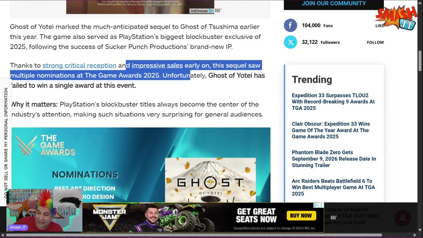Image resolution: width=423 pixels, height=238 pixels.
Task: Click the 'Ghost of Yotei marked the' paragraph
Action: (x=135, y=37)
